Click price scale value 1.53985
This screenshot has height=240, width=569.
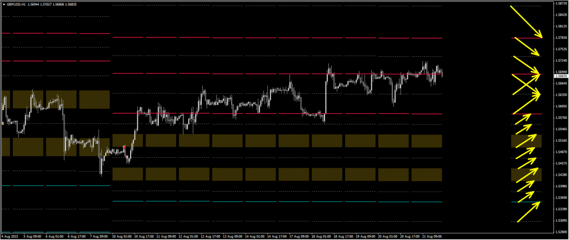[x=561, y=186]
